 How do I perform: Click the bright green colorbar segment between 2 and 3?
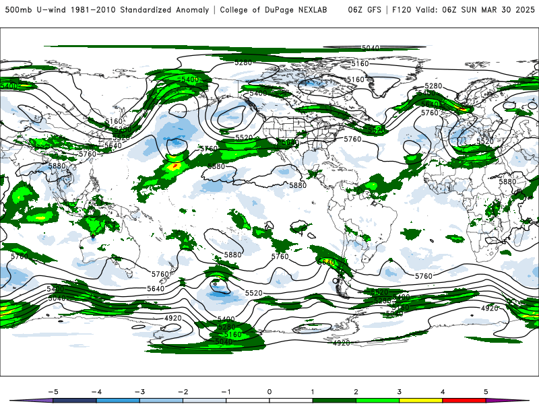378,401
